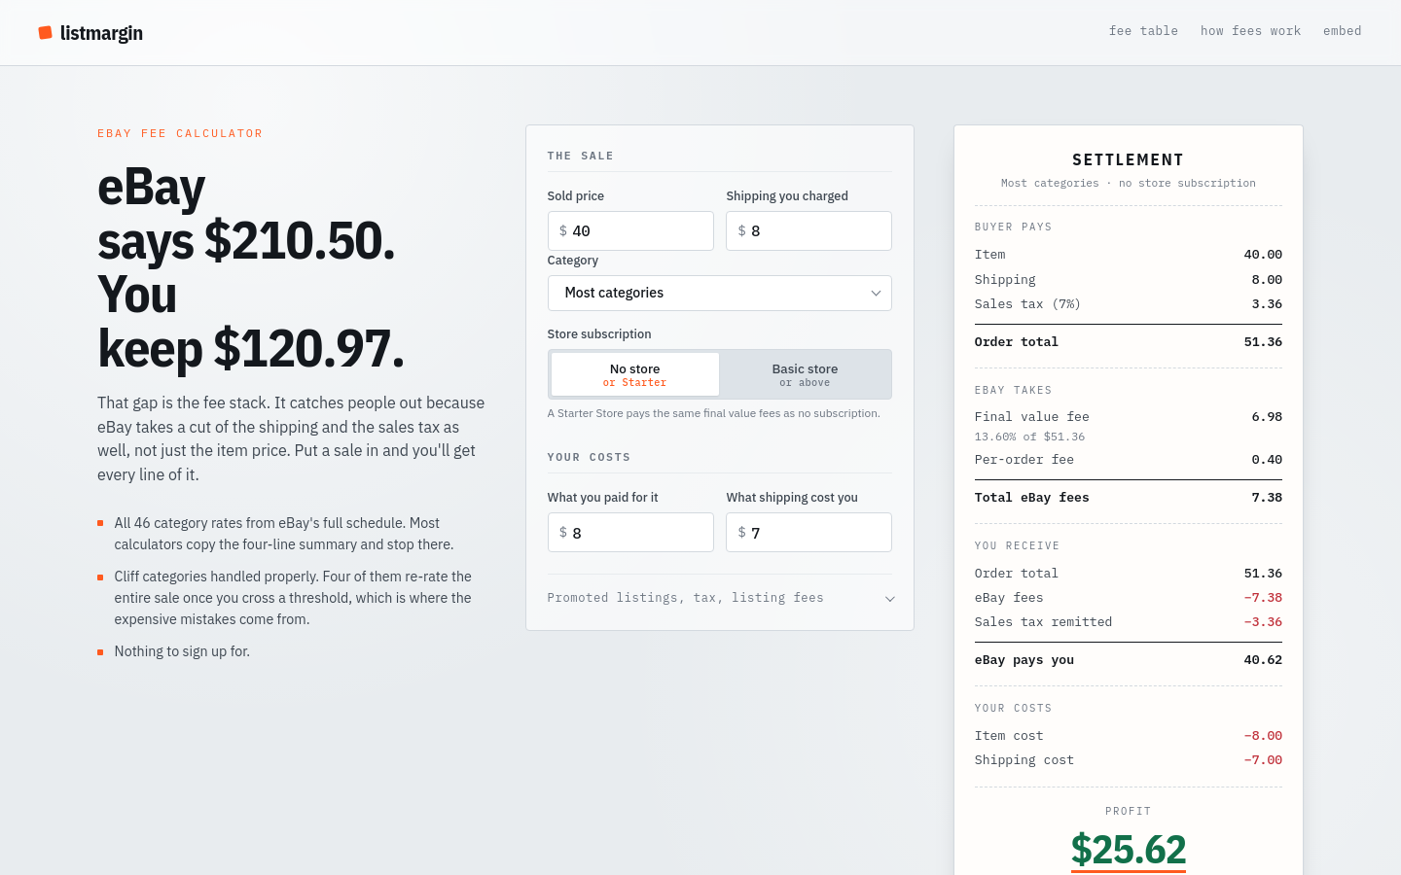
Task: Click the profit value $25.62
Action: [x=1129, y=850]
